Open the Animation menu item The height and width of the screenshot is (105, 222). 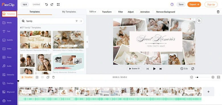(x=145, y=12)
